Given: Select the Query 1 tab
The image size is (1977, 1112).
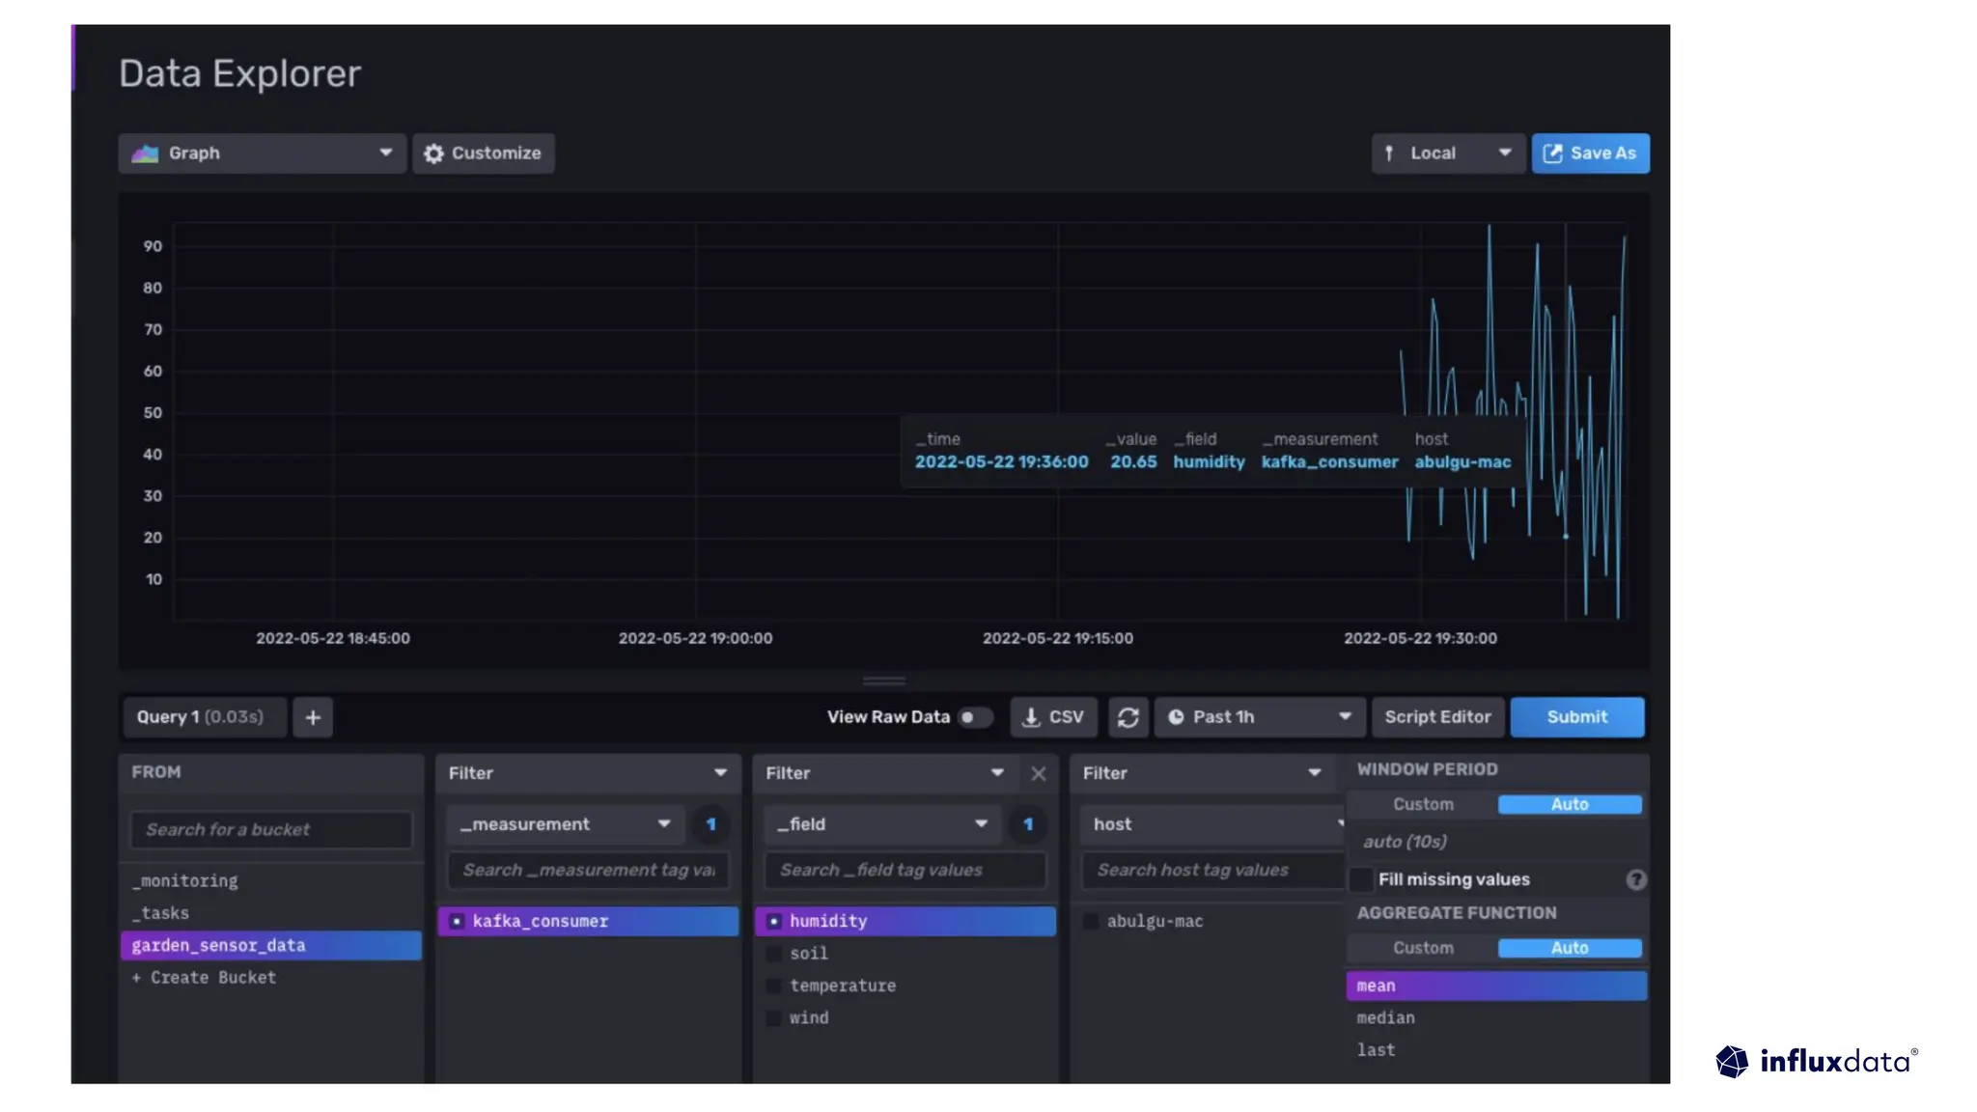Looking at the screenshot, I should click(x=201, y=717).
